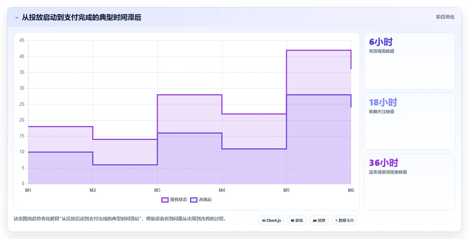Open the 36小时 品类场景词搜索峰值 card
The image size is (469, 239).
pos(410,182)
